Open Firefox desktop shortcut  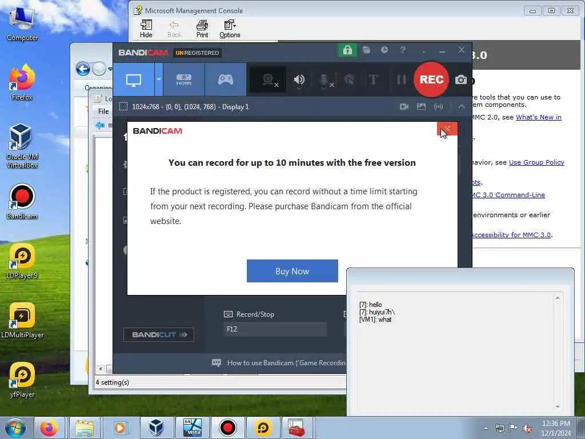[22, 83]
